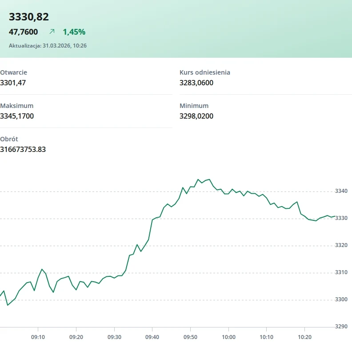Click the 09:10 time axis label

click(38, 337)
